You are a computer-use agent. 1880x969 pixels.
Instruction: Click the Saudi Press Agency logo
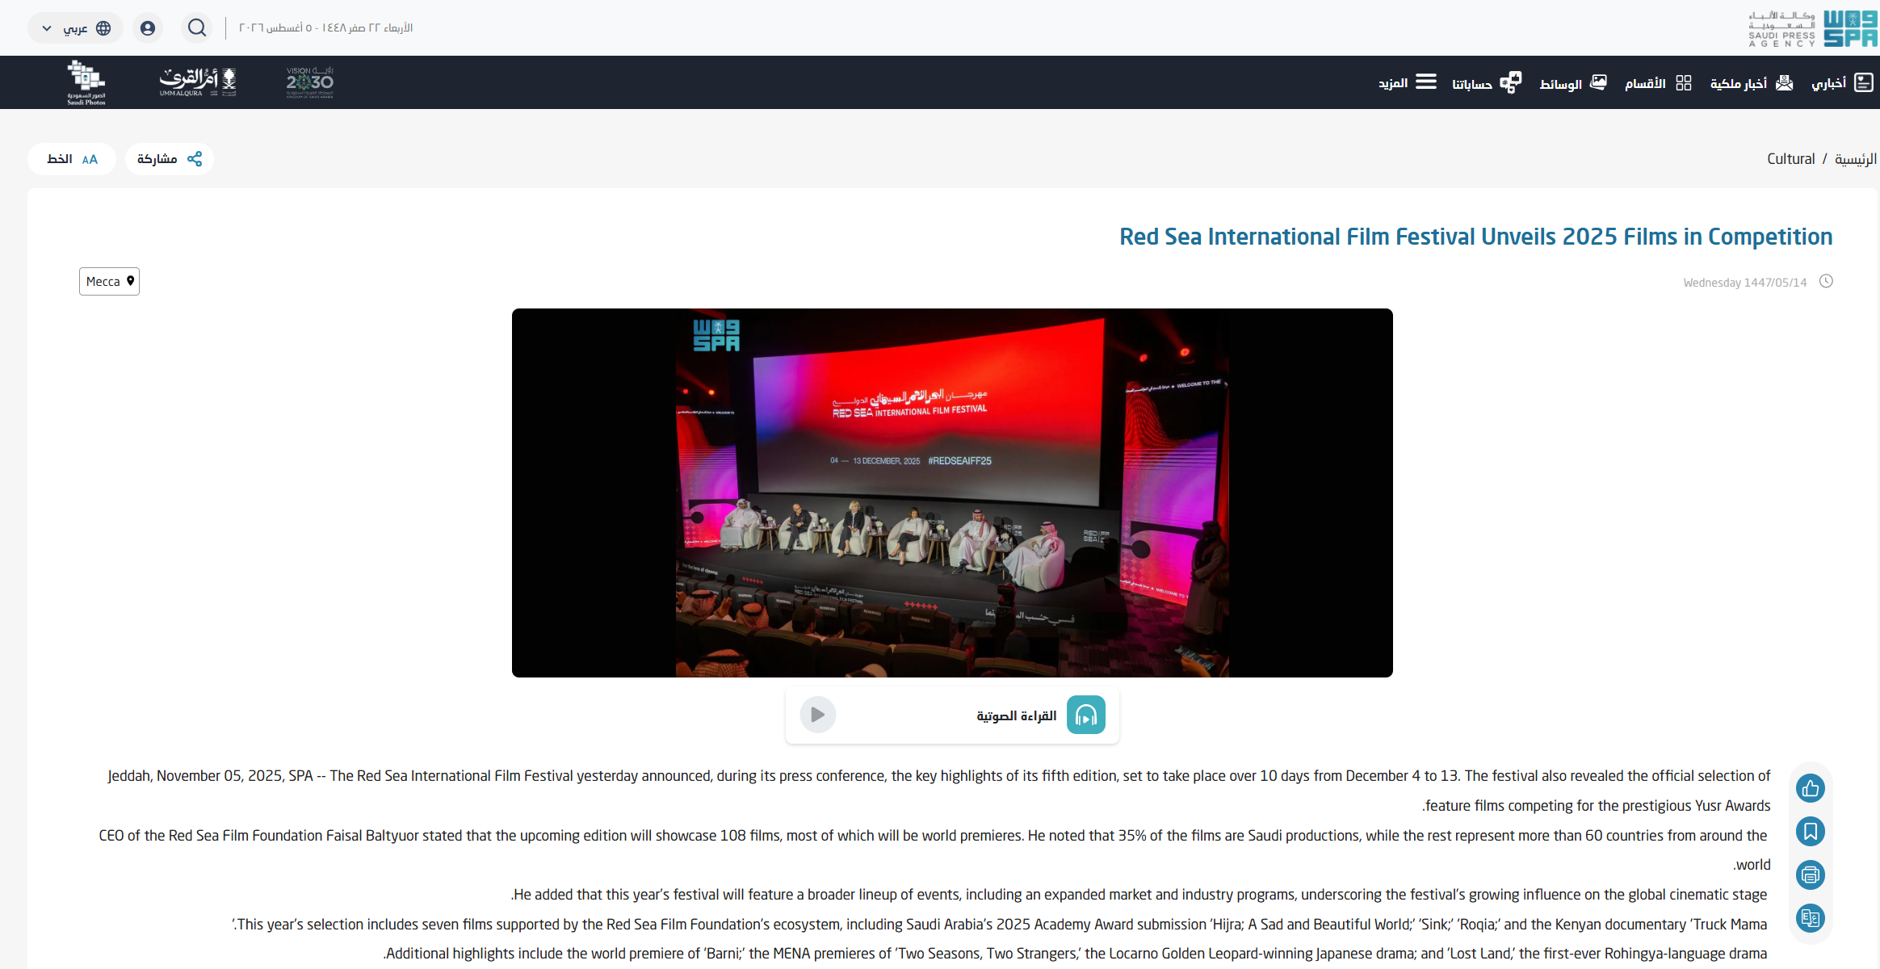[1812, 28]
